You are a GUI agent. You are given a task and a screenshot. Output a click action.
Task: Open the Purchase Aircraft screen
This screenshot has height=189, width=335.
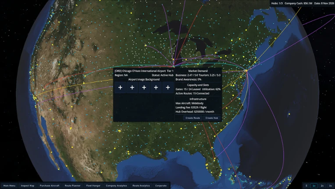tap(50, 185)
